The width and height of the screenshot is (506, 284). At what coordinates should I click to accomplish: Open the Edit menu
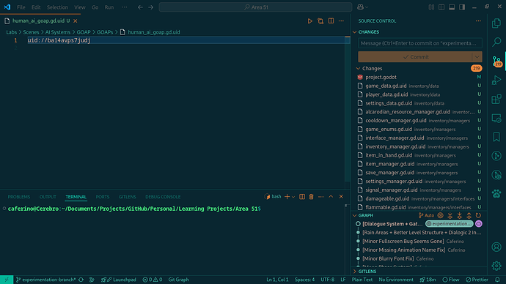[x=36, y=7]
